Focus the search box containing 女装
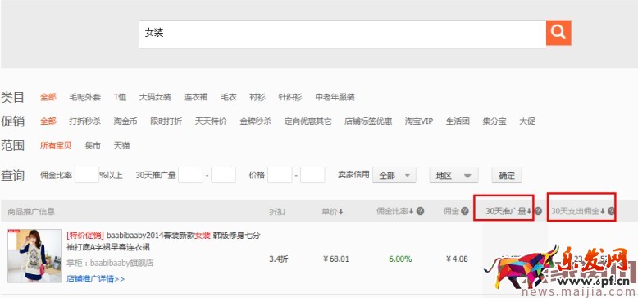The image size is (638, 298). (342, 34)
